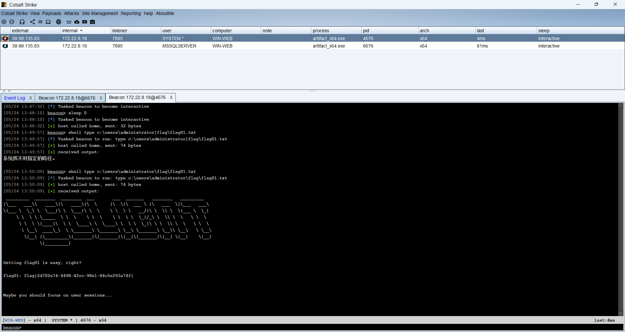Sort sessions by user column header
Screen dimensions: 625x332
pyautogui.click(x=186, y=31)
